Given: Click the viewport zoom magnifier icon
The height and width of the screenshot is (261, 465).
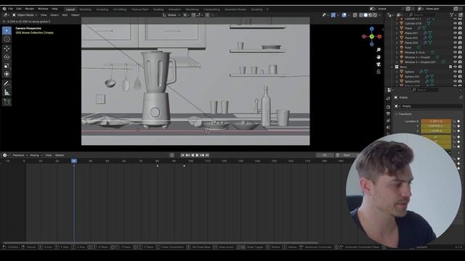Looking at the screenshot, I should pyautogui.click(x=379, y=50).
